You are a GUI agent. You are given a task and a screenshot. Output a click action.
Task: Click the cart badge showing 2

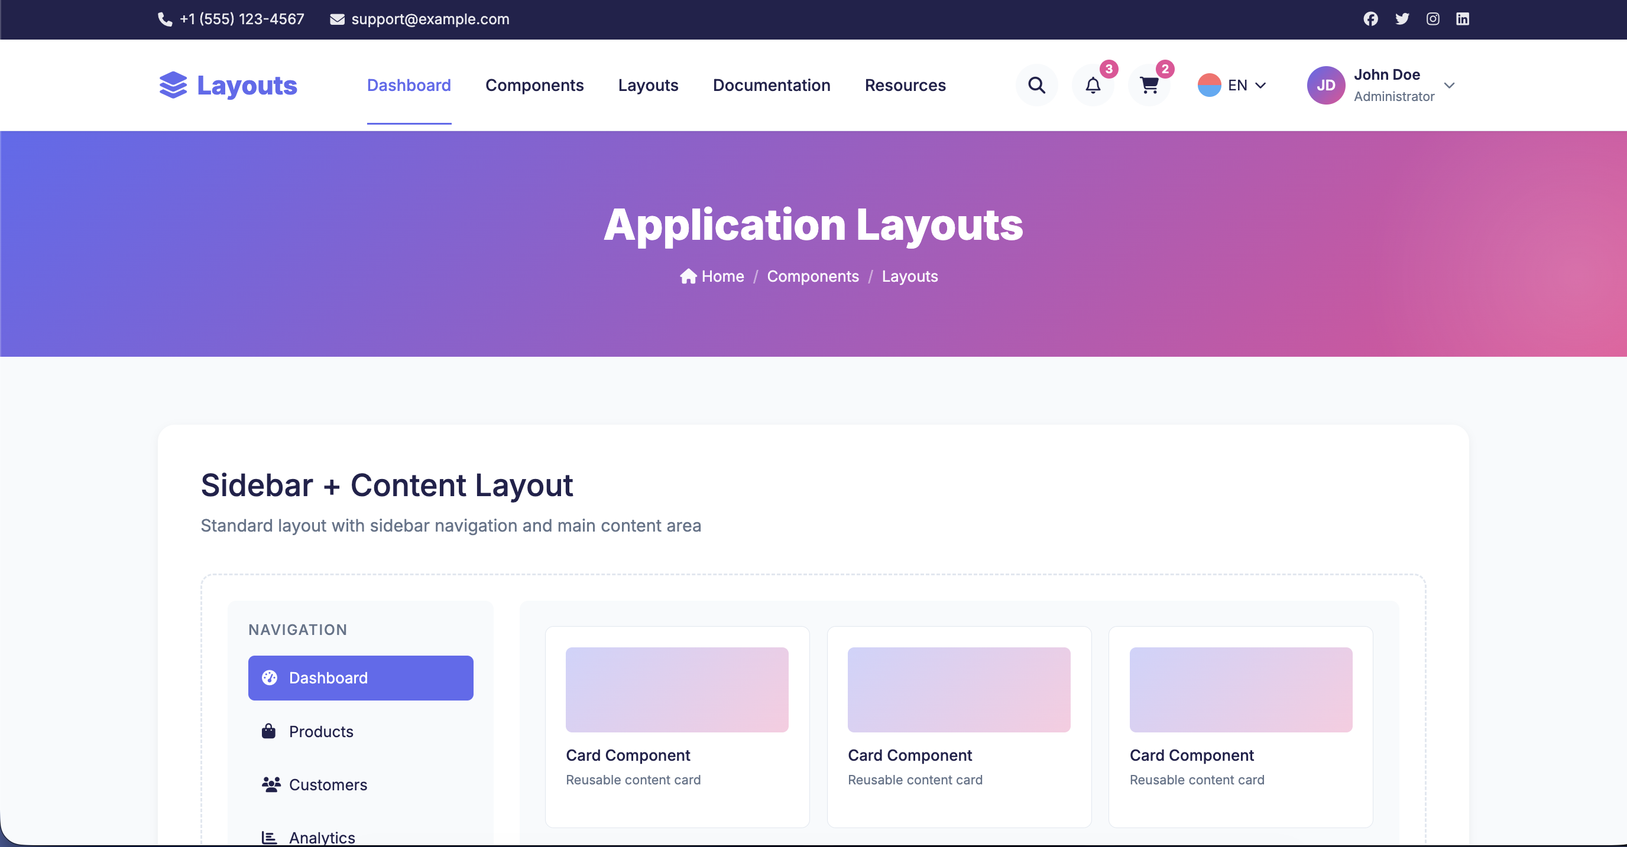pyautogui.click(x=1165, y=69)
